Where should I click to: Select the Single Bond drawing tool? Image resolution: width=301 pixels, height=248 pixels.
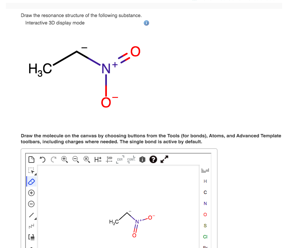(31, 215)
